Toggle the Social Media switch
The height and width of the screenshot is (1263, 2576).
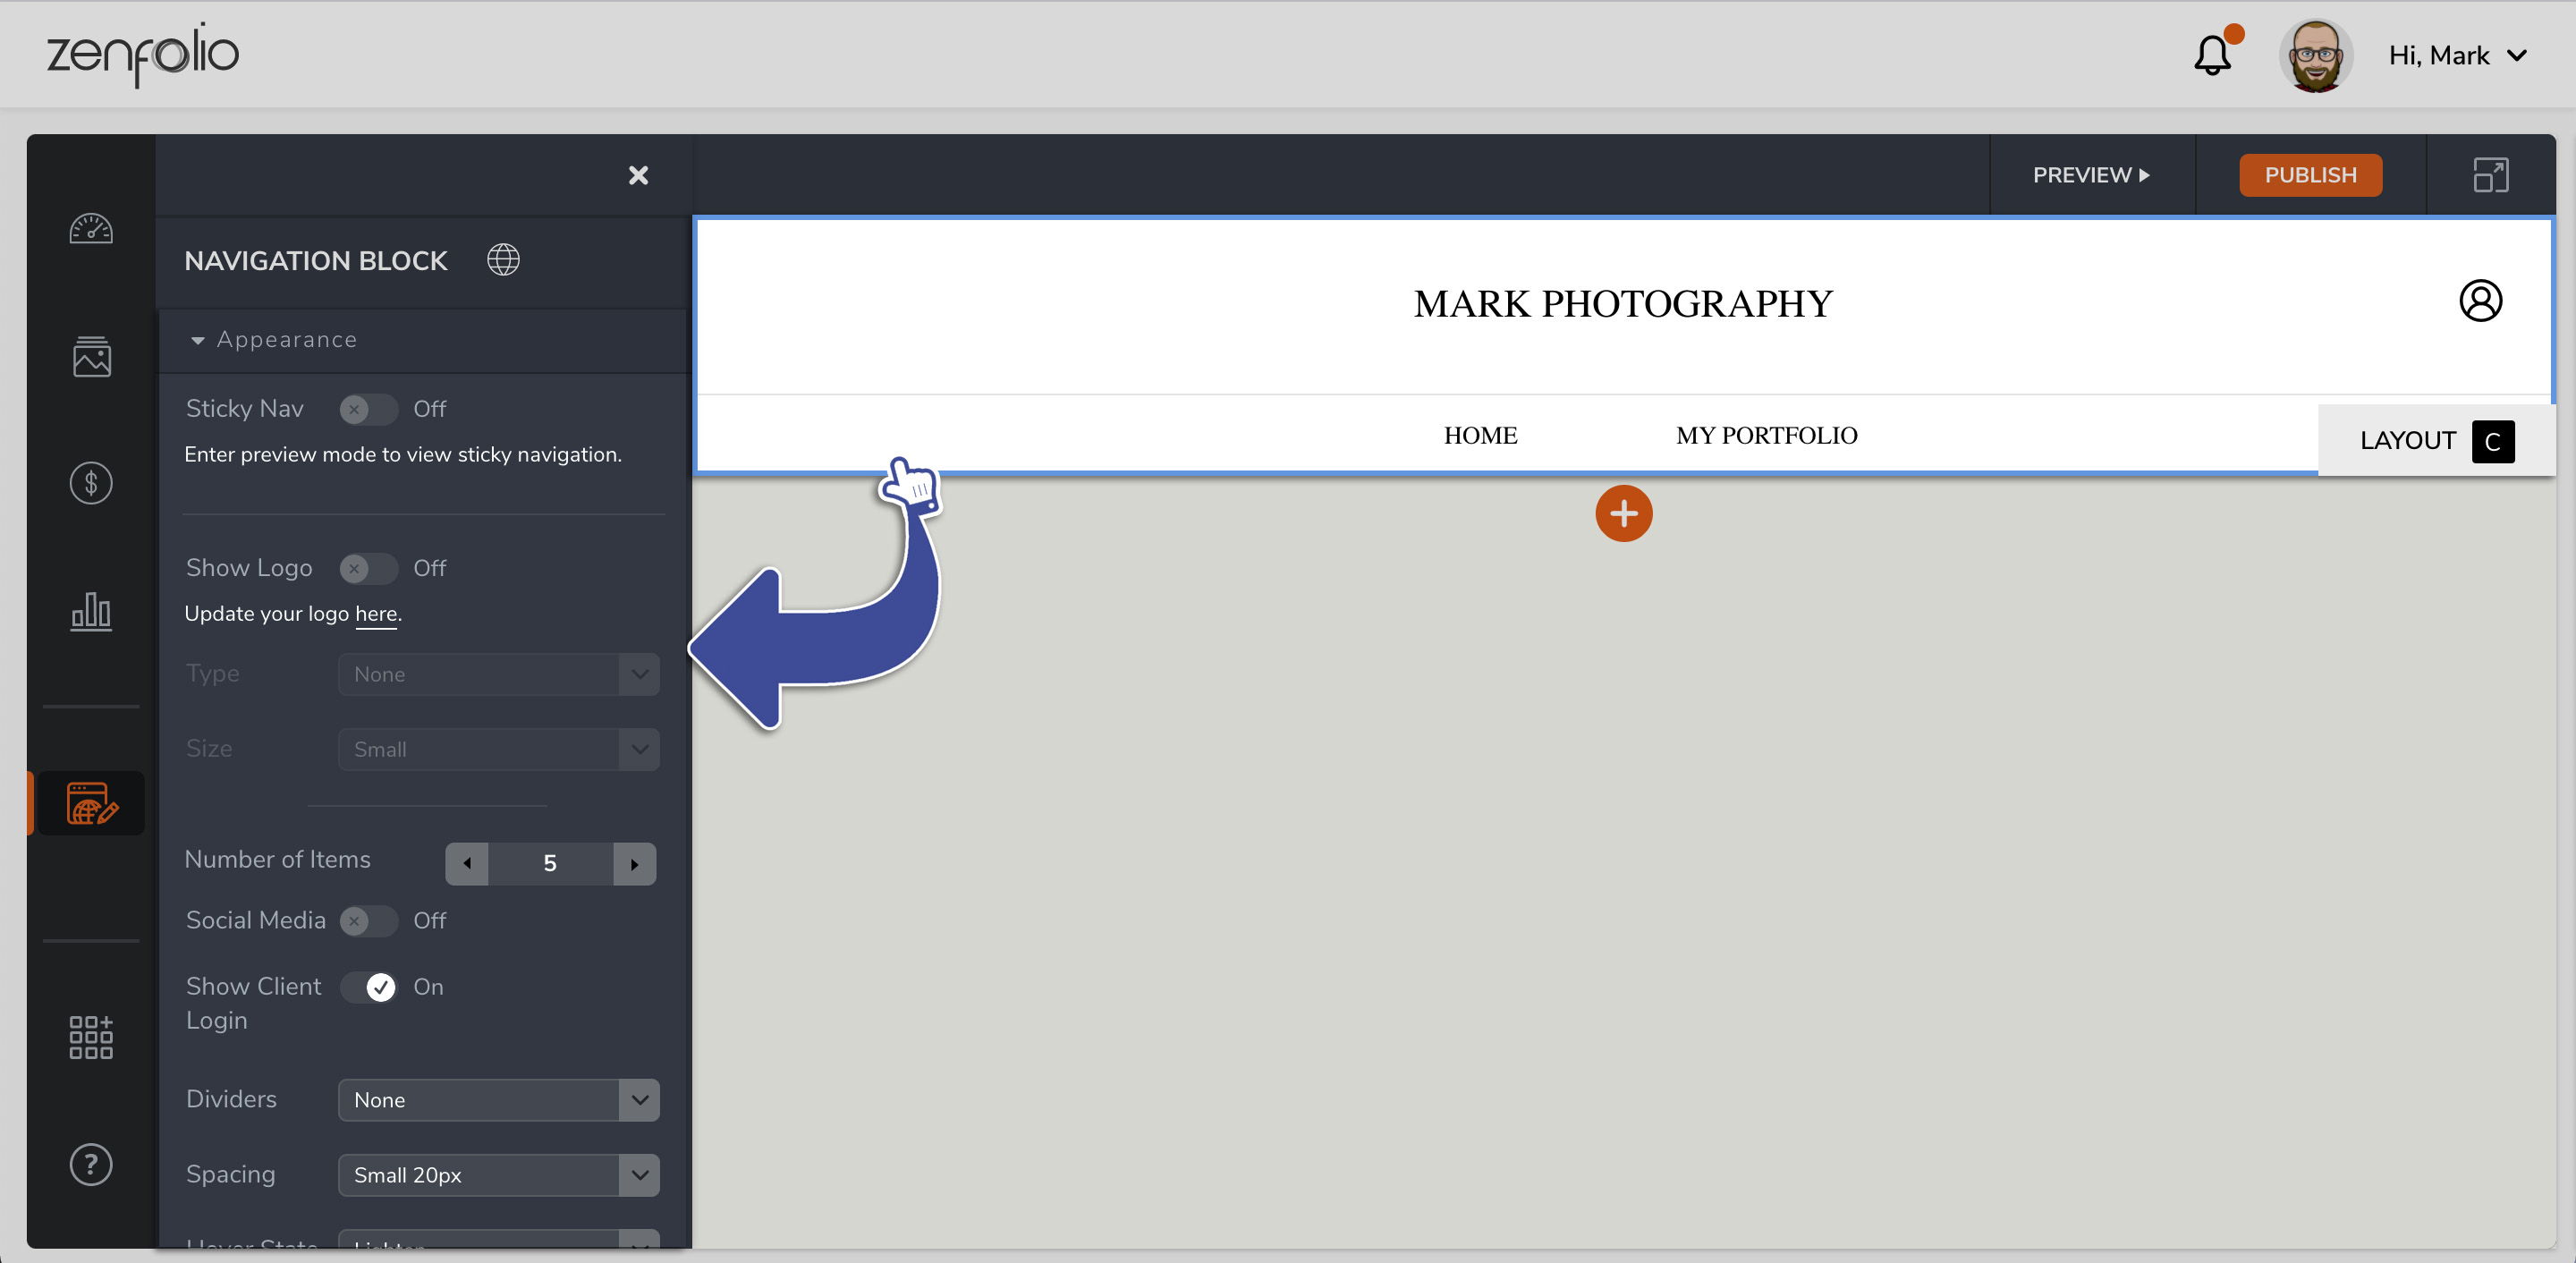(x=368, y=920)
